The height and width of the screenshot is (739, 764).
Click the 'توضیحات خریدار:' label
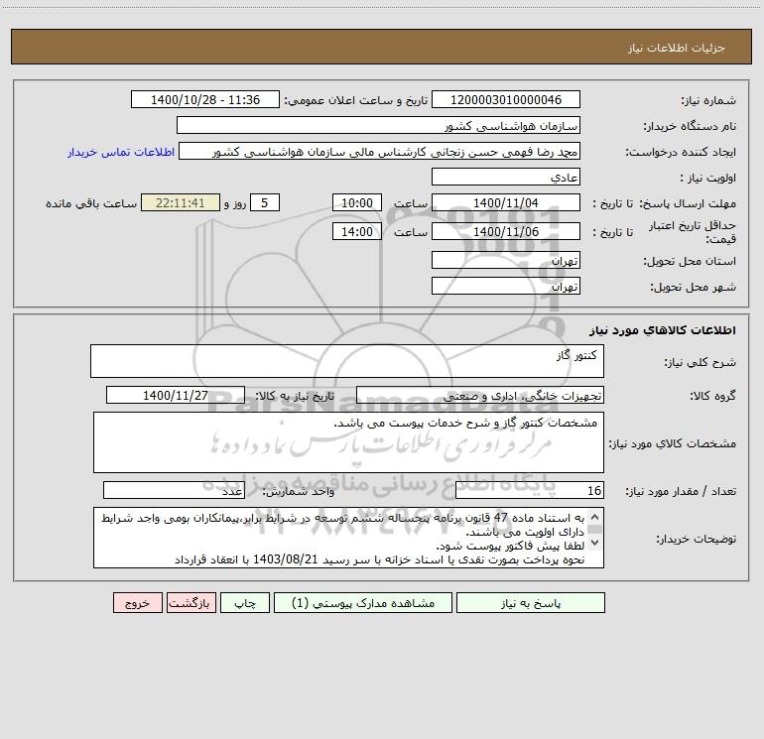tap(697, 540)
